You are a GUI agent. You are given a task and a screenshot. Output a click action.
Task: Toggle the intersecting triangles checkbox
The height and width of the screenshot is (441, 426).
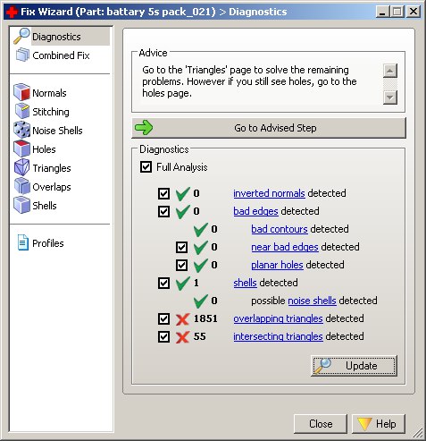tap(163, 336)
